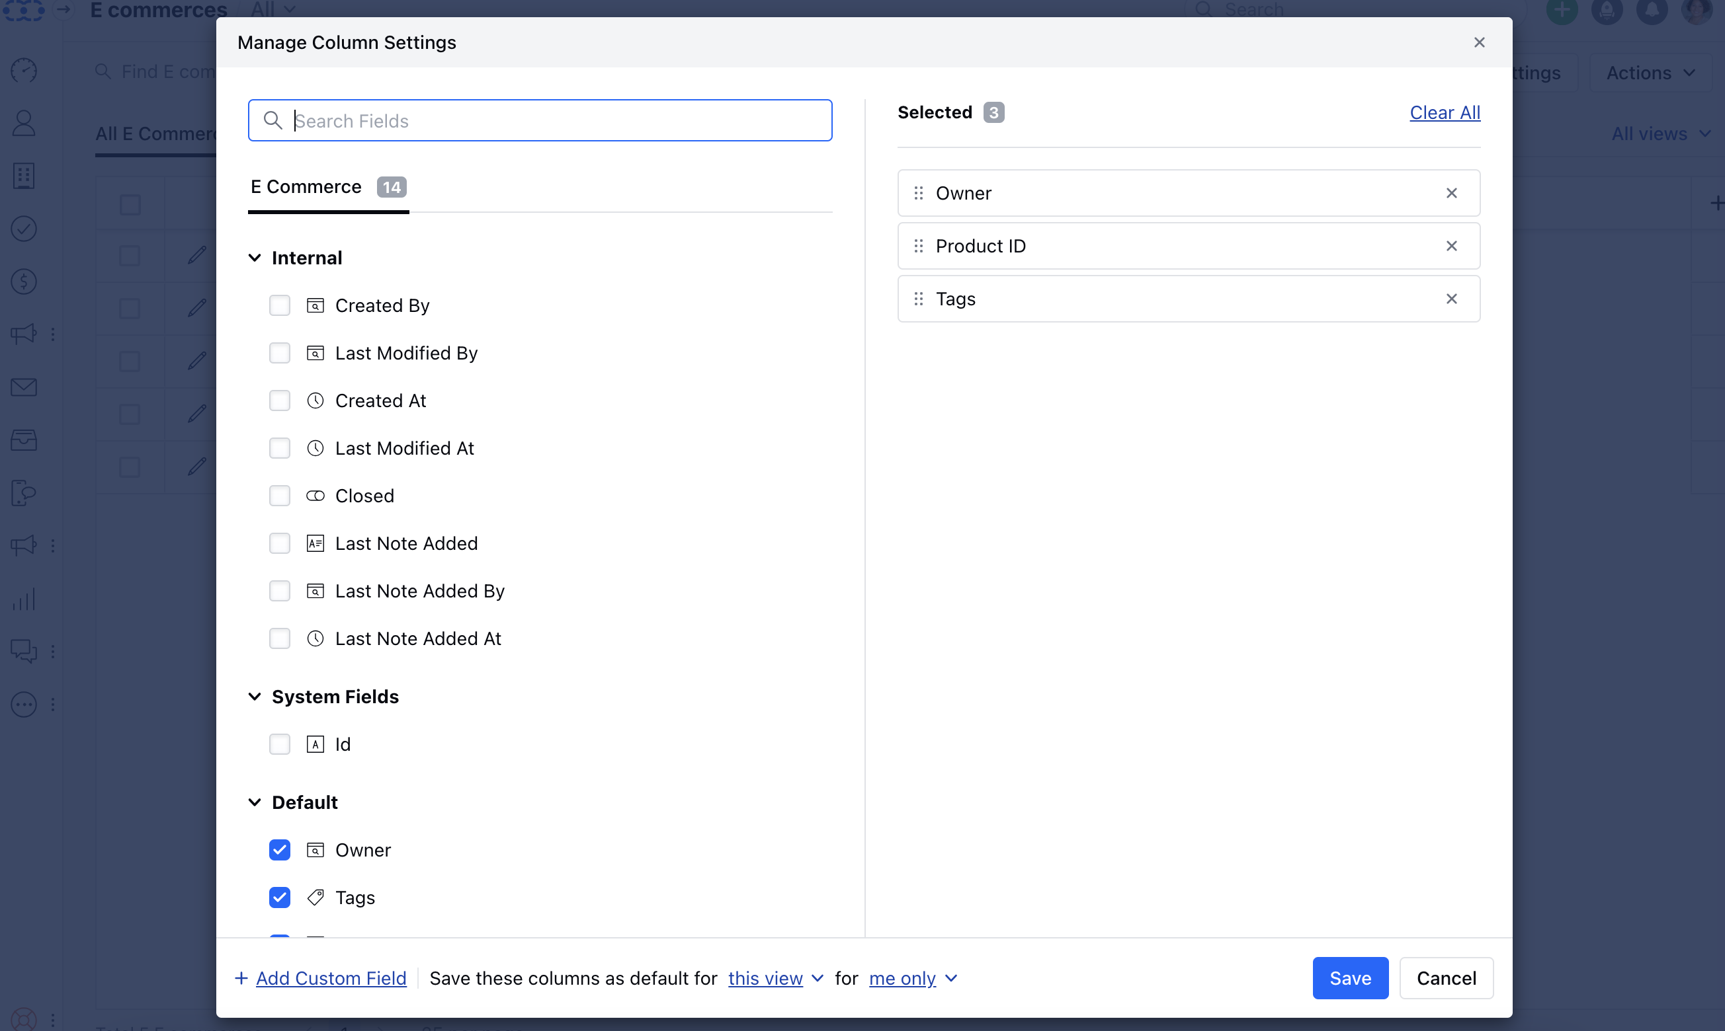
Task: Open the chat bubbles icon in sidebar
Action: pos(24,651)
